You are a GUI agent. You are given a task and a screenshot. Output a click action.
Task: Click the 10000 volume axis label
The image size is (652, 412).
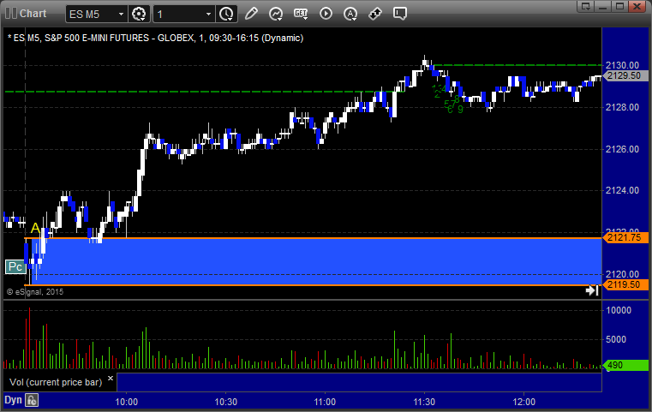(x=619, y=310)
